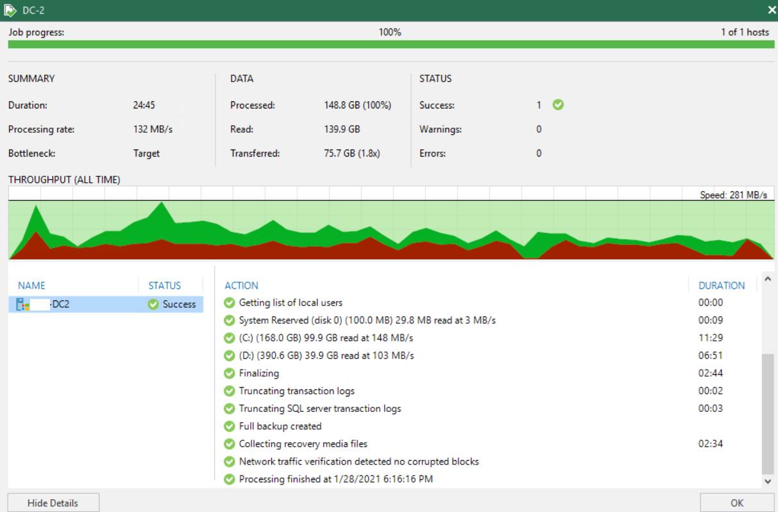Screen dimensions: 778x512
Task: Click checkmark icon next to Finalizing
Action: [x=230, y=373]
